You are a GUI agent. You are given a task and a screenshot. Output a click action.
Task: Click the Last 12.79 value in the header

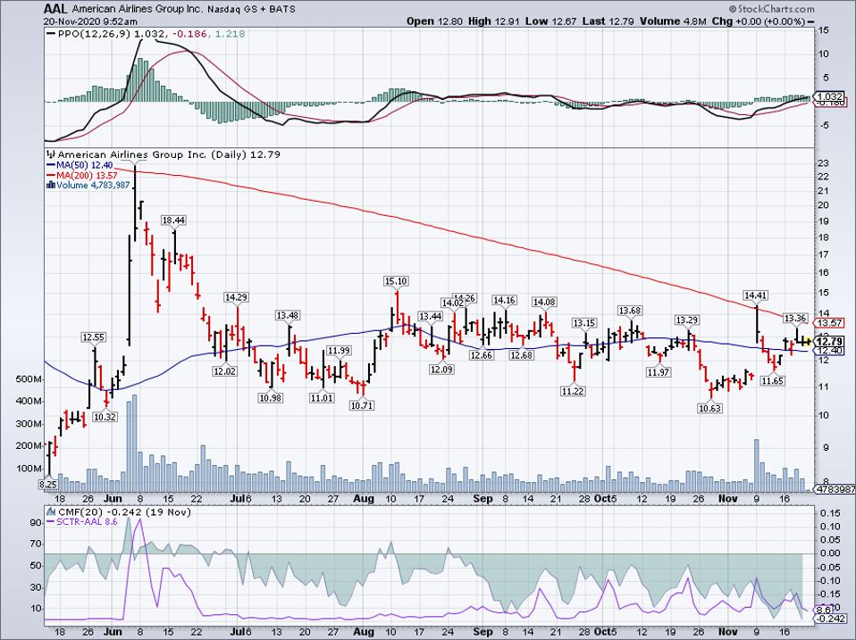coord(608,21)
